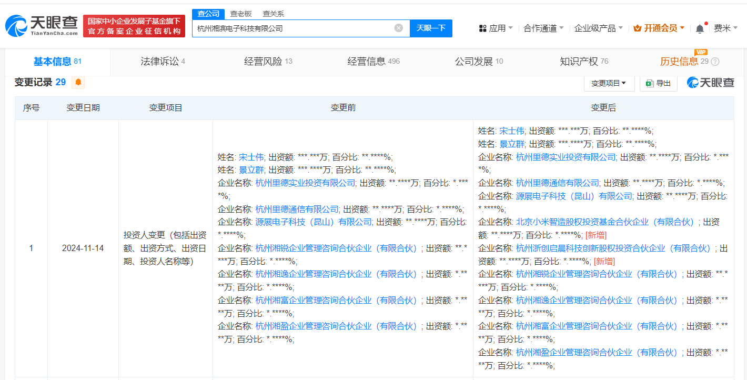Clear the search box with the X icon

pos(399,28)
